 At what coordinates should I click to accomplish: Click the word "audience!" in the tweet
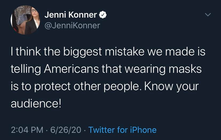pyautogui.click(x=36, y=103)
